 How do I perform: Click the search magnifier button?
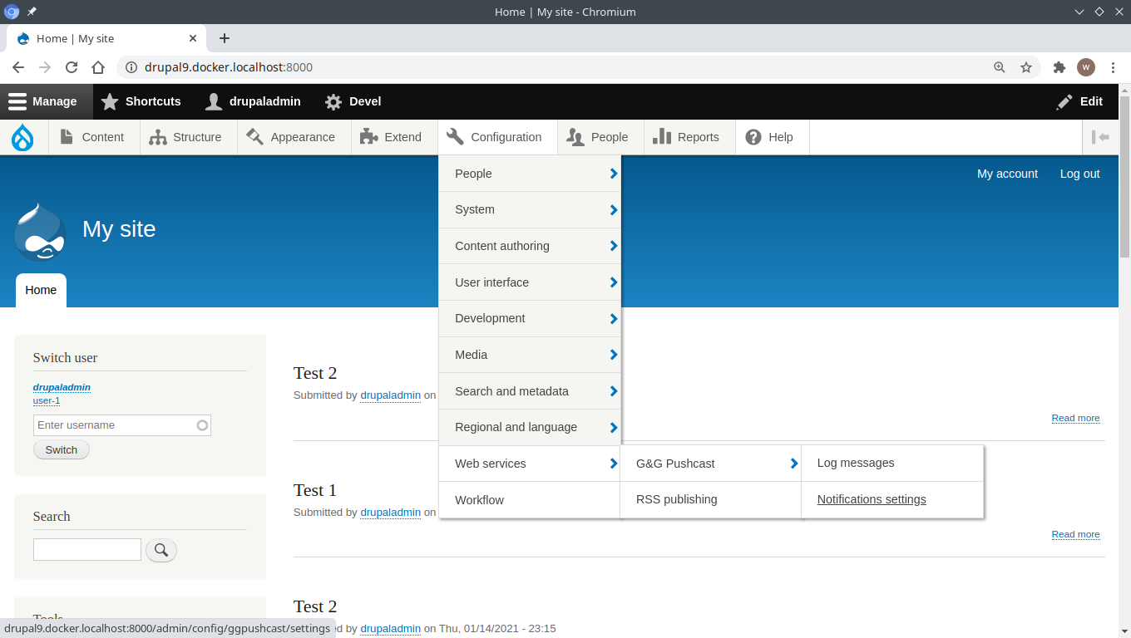[x=161, y=549]
